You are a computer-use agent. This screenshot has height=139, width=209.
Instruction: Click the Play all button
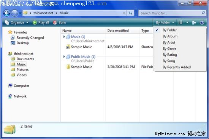pyautogui.click(x=41, y=23)
